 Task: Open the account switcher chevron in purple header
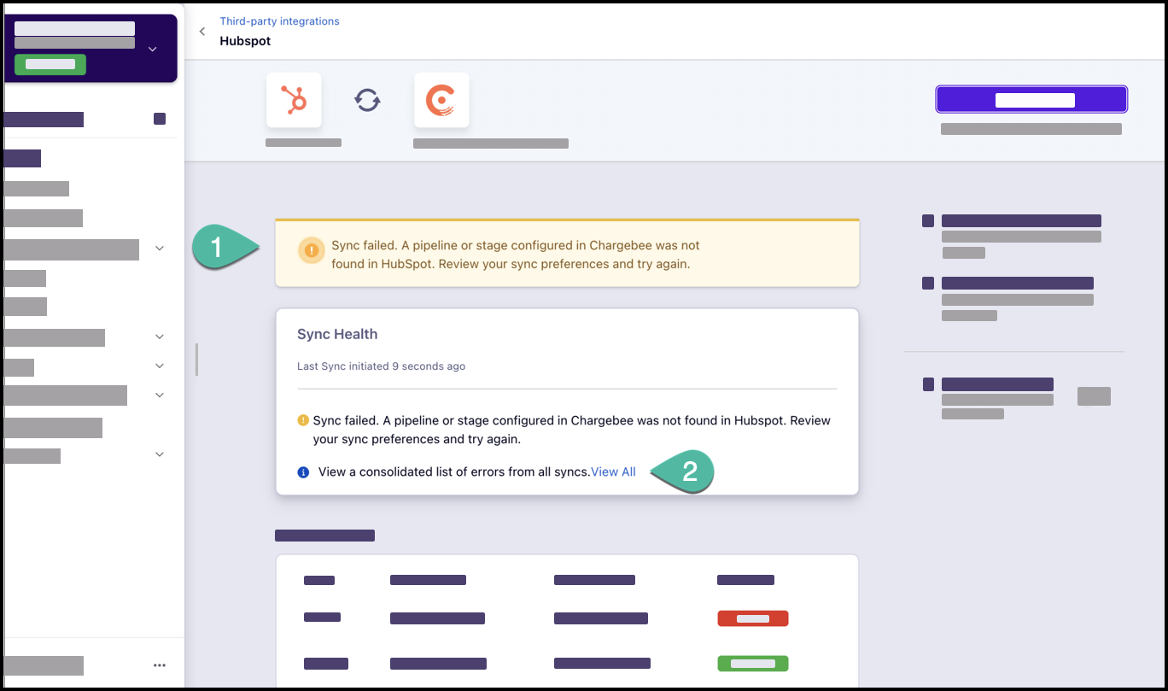pos(153,49)
